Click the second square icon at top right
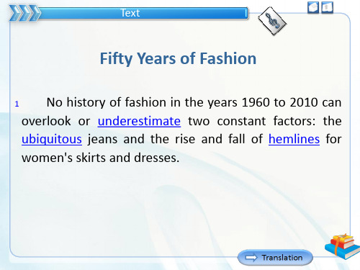 327,7
